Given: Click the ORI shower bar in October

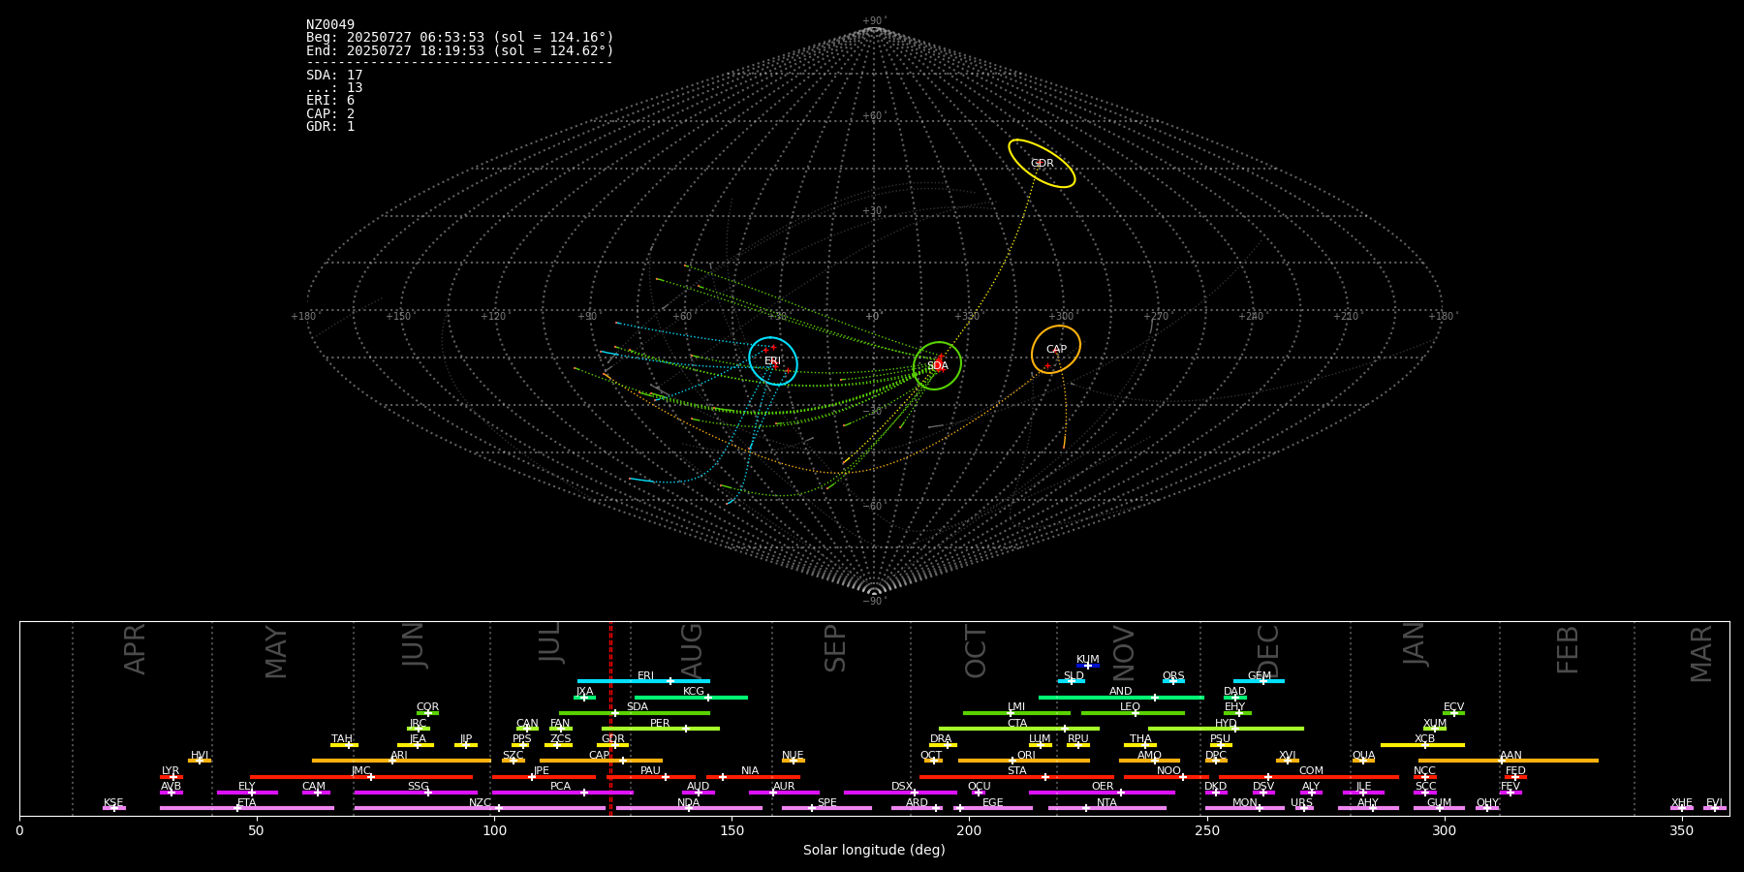Looking at the screenshot, I should [x=1024, y=761].
